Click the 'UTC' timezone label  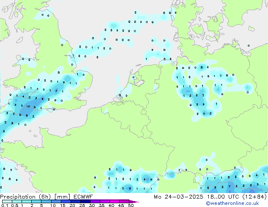233,197
